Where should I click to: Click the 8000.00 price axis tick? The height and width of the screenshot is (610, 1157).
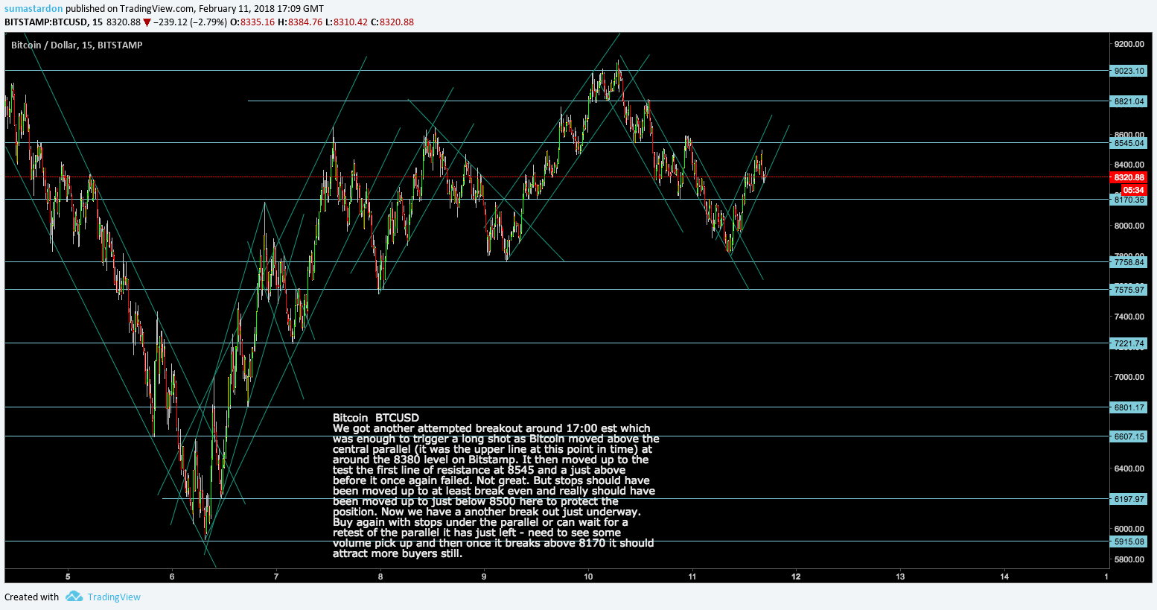[1129, 226]
